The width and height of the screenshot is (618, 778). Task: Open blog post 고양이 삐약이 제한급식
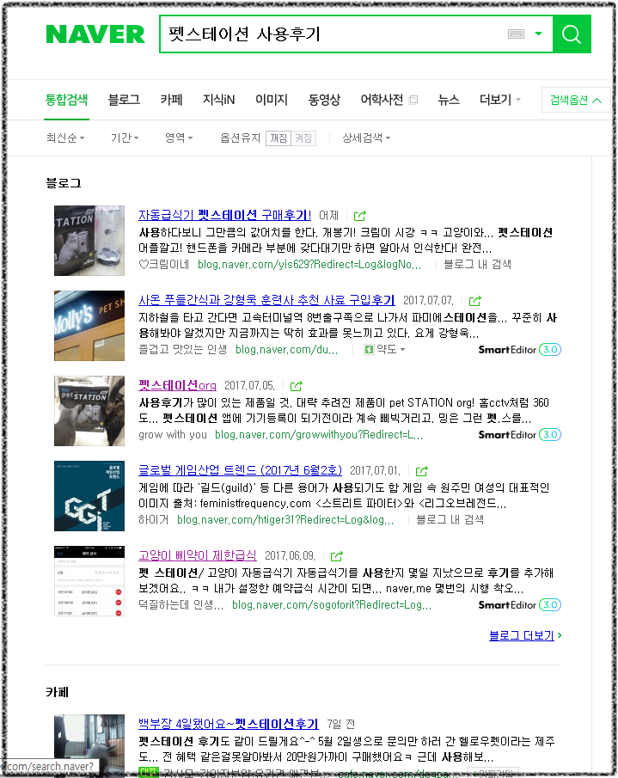(198, 555)
